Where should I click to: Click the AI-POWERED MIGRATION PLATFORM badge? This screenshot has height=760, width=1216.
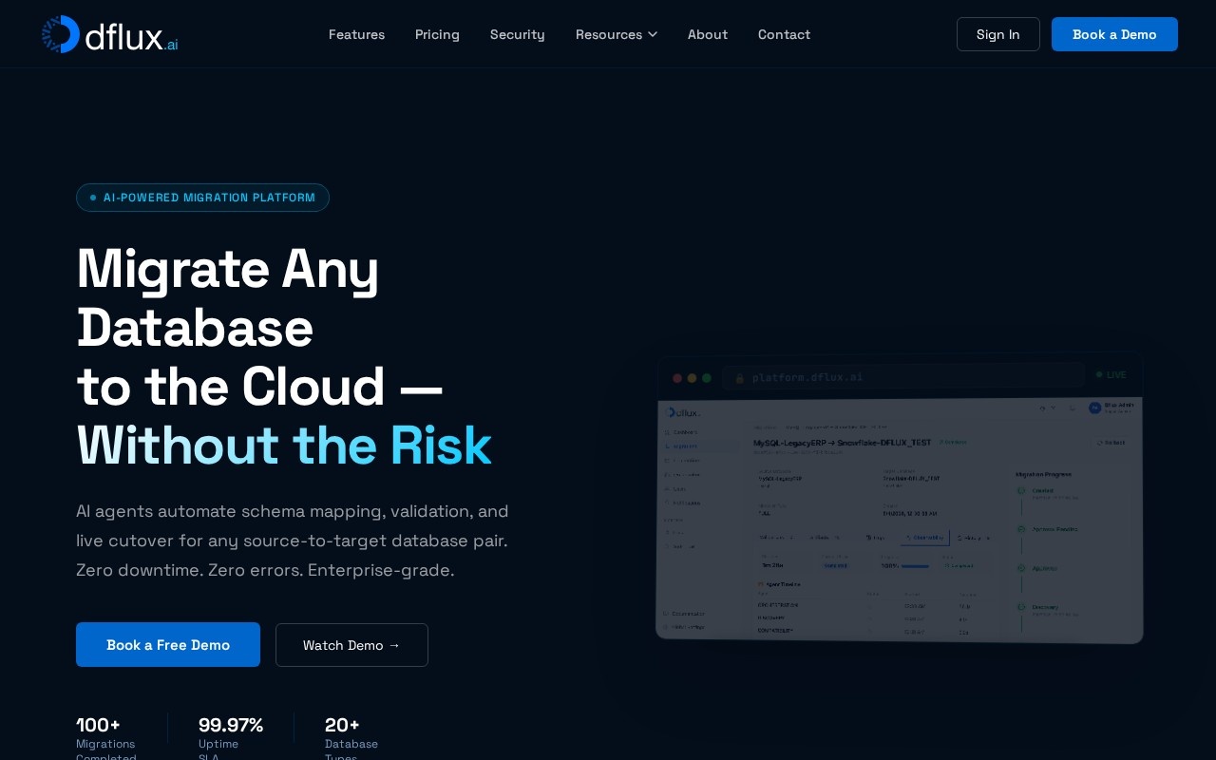202,198
